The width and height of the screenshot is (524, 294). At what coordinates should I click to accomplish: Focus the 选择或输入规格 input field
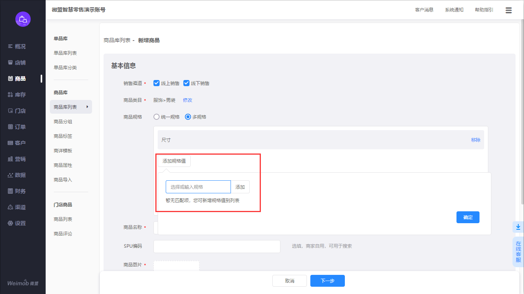point(198,187)
